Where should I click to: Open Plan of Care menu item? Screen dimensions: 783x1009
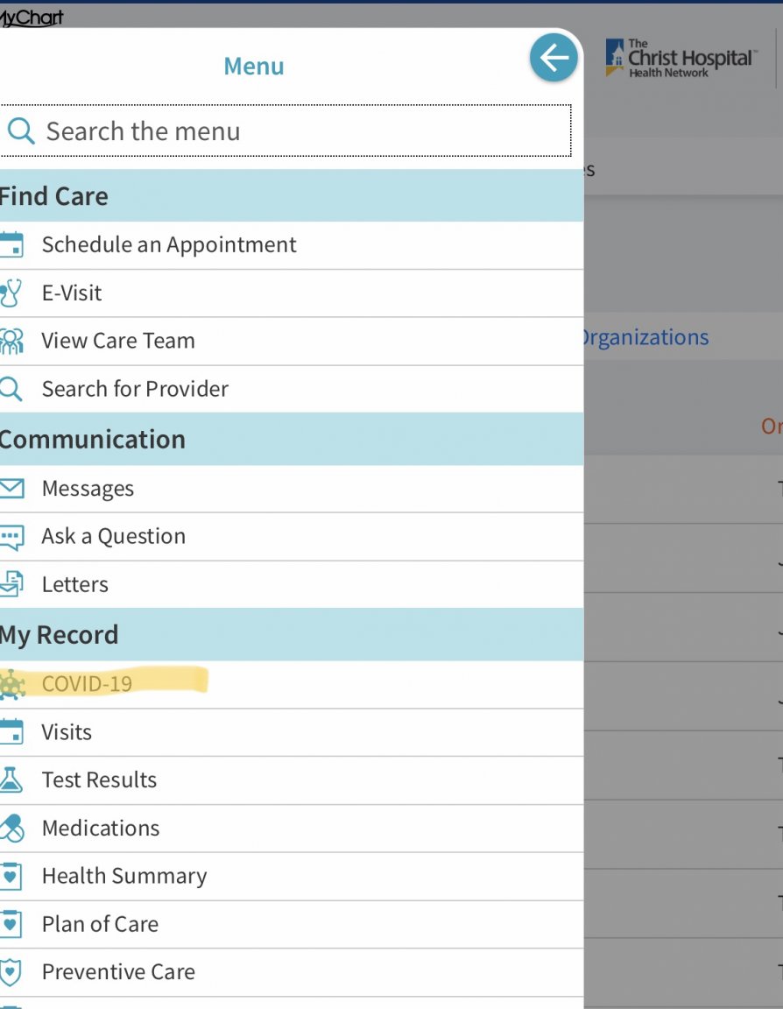coord(100,924)
